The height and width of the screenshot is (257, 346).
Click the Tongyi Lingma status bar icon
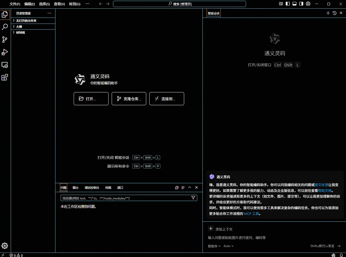click(334, 255)
